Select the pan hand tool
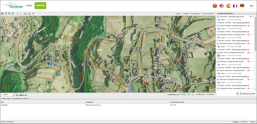 [6, 13]
